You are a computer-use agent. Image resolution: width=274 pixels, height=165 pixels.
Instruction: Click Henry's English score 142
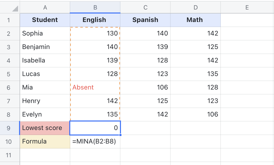pos(95,101)
